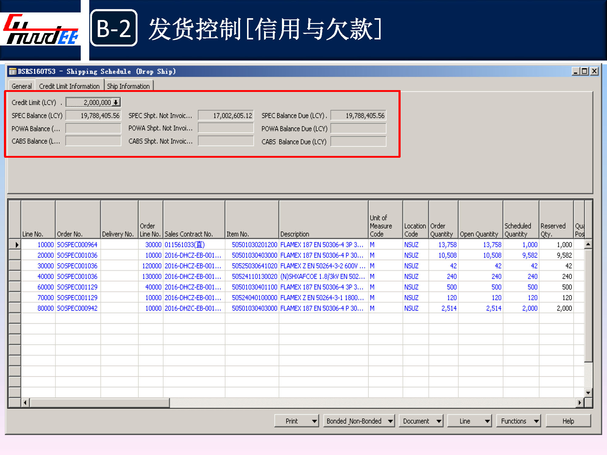Click order number SOSPEC000942 cell
The width and height of the screenshot is (607, 455).
pos(77,308)
